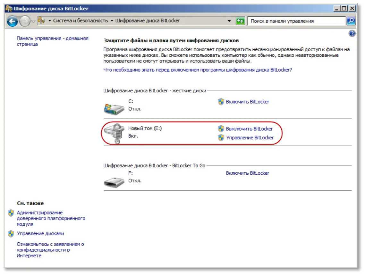365x275 pixels.
Task: Minimize the BitLocker window
Action: [x=337, y=9]
